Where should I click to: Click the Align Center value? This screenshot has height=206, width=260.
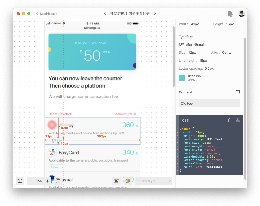(227, 52)
